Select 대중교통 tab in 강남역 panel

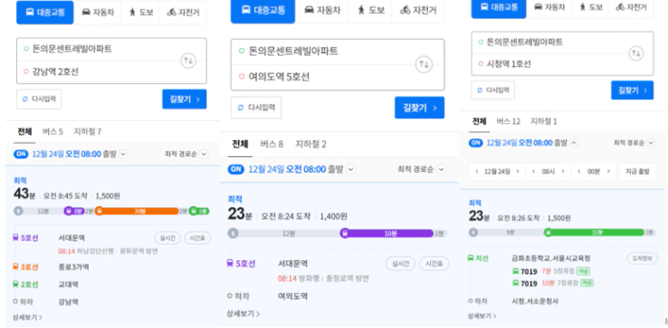pyautogui.click(x=45, y=13)
